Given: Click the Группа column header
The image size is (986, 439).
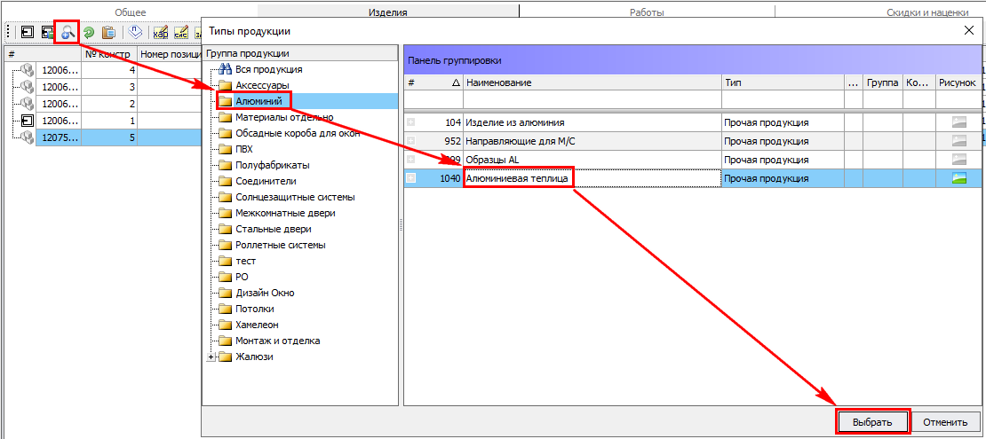Looking at the screenshot, I should pos(882,82).
